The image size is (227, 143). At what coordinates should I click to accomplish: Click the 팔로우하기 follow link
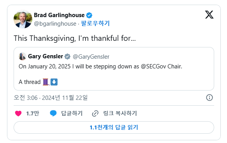(x=95, y=23)
